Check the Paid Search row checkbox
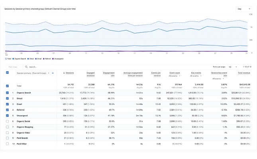Viewport: 257px width, 159px height. (x=8, y=138)
